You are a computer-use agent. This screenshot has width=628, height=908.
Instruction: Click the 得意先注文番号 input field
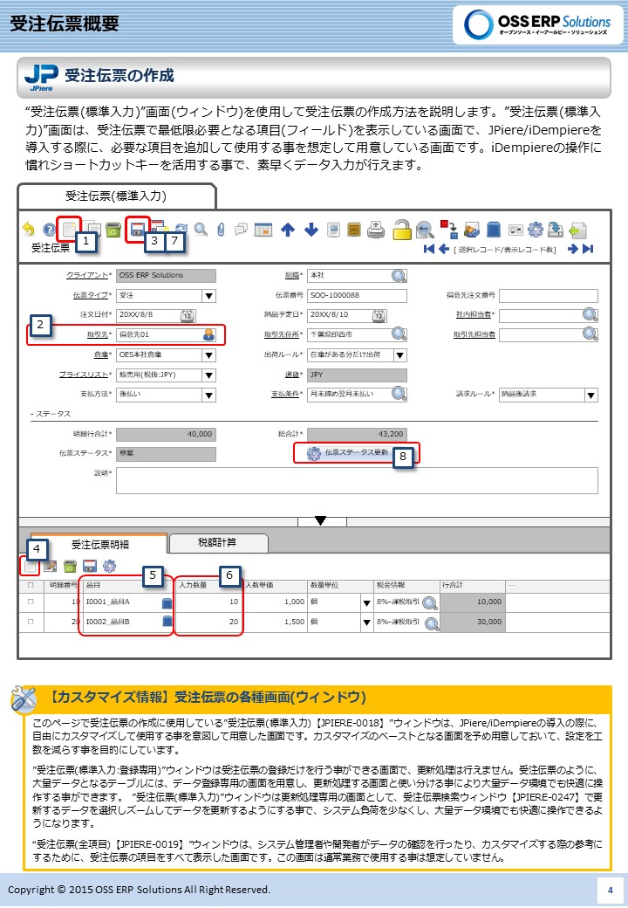(x=549, y=295)
